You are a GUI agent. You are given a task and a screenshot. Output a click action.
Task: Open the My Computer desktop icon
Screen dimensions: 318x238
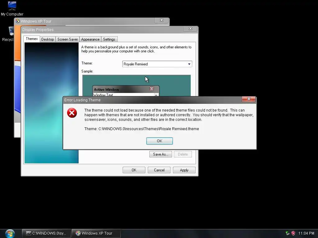[x=12, y=9]
